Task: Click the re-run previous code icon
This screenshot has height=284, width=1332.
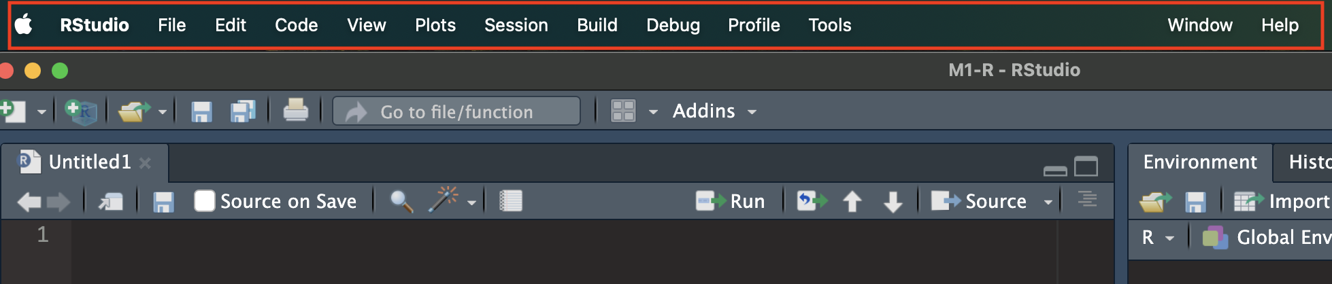Action: pos(812,201)
